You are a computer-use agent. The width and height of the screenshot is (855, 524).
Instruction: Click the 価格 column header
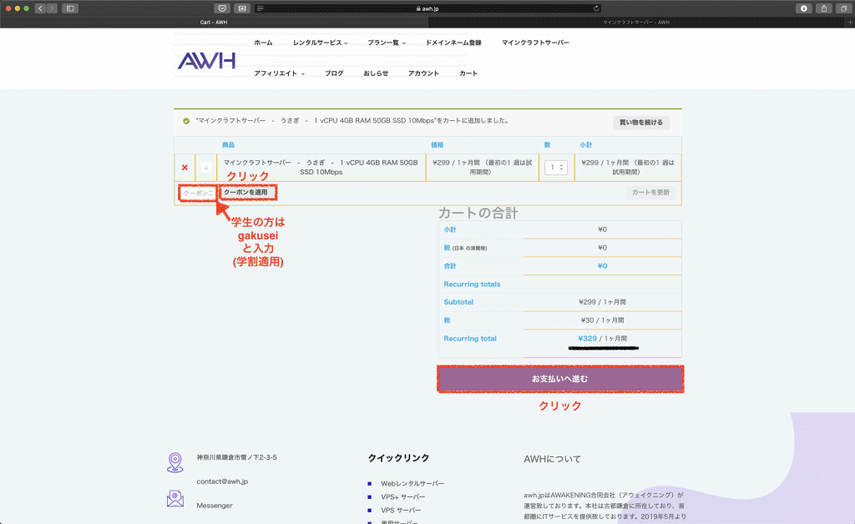click(438, 145)
